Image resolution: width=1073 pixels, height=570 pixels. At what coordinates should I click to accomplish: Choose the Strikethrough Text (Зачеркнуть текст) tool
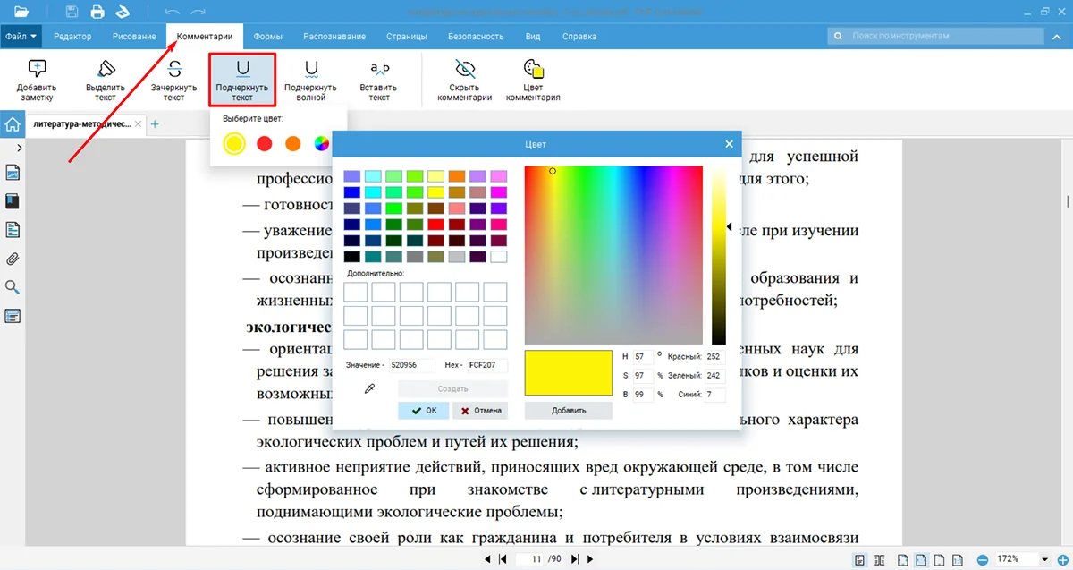tap(173, 80)
